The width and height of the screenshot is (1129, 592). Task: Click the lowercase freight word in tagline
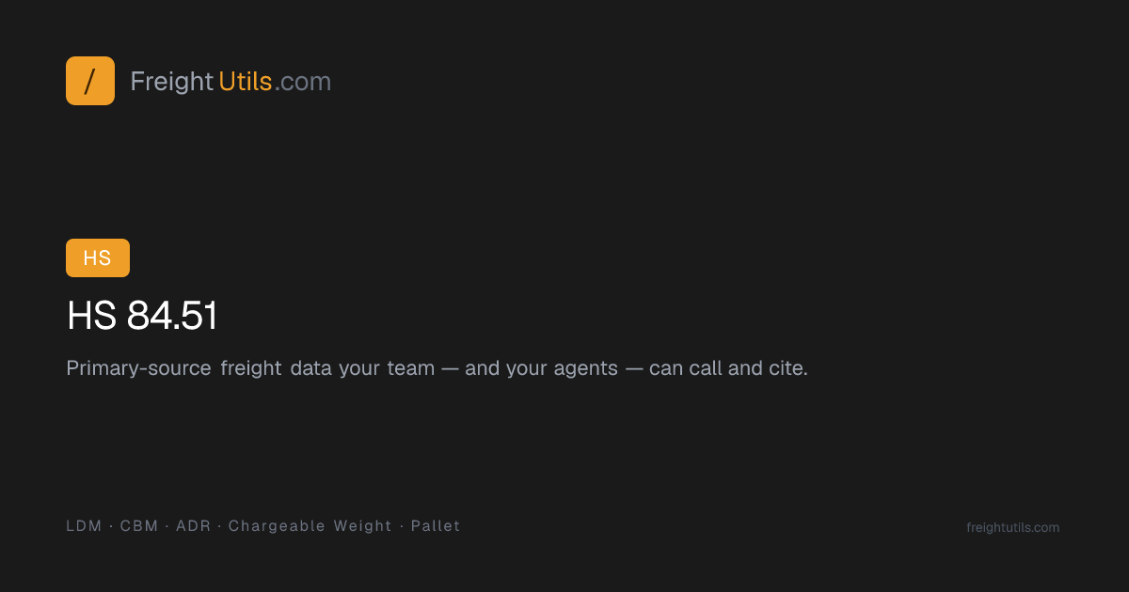pos(251,368)
